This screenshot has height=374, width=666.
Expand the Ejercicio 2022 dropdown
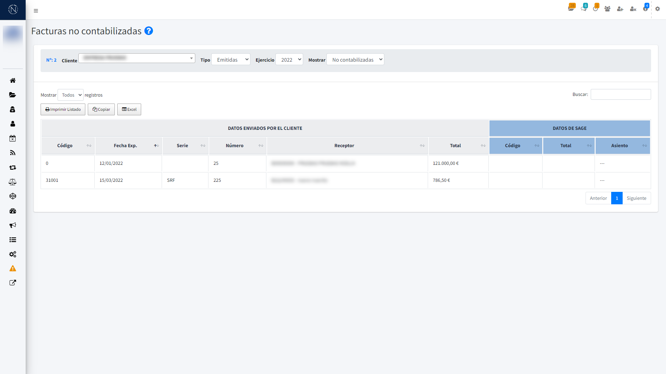(x=289, y=60)
